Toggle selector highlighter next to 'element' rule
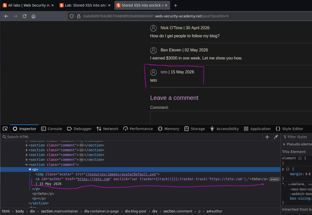The width and height of the screenshot is (312, 215). [x=300, y=158]
